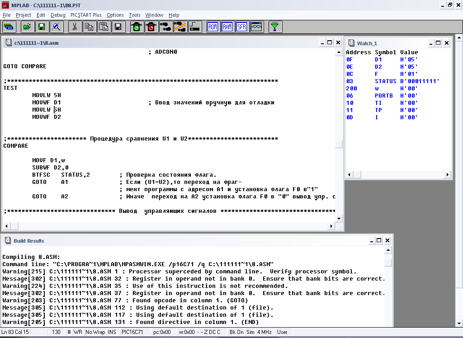Click the green open-folder project icon

(27, 27)
